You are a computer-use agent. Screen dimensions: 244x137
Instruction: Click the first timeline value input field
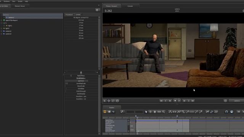130,112
